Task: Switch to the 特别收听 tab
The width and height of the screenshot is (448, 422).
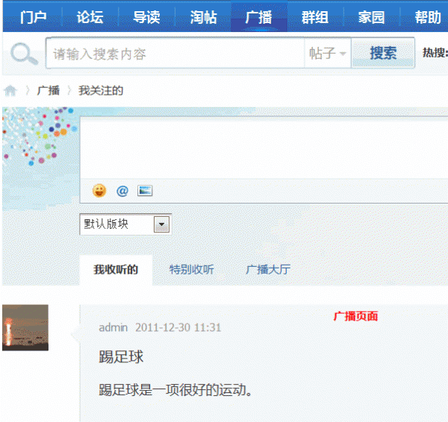Action: point(191,270)
